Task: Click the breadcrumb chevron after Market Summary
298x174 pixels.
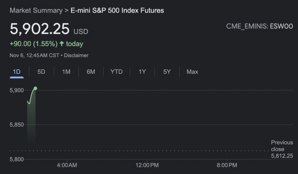Action: click(67, 11)
